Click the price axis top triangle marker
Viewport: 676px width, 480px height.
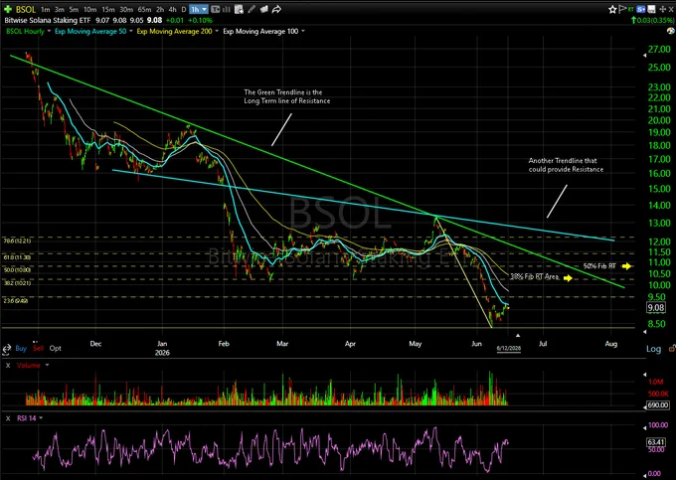(645, 56)
